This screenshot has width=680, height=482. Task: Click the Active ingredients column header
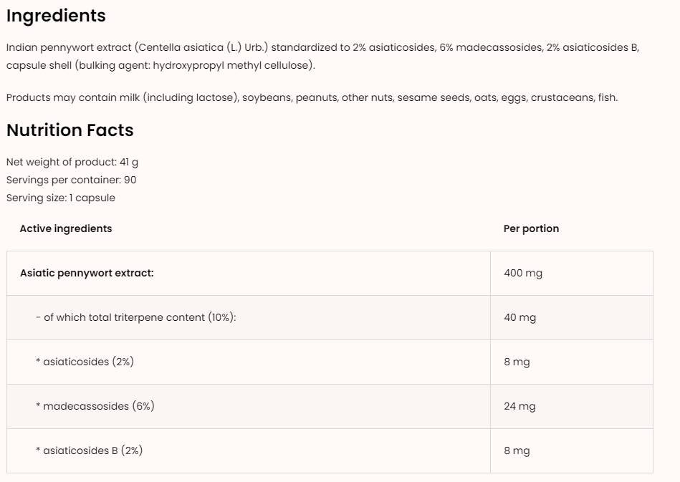click(x=66, y=228)
